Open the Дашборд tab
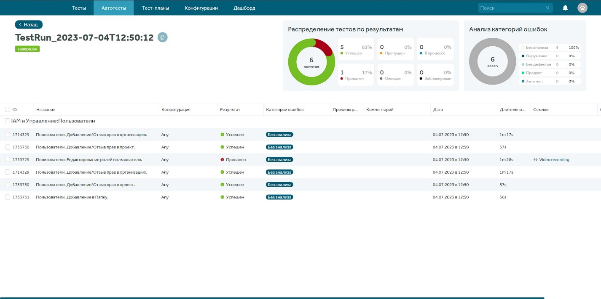Viewport: 601px width, 299px height. [x=244, y=8]
